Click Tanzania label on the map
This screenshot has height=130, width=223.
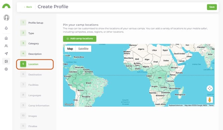tap(170, 81)
